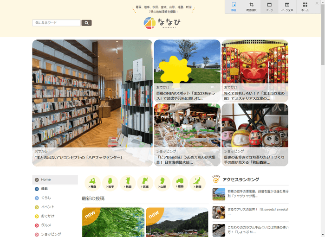Click the ななび site logo

tap(162, 23)
